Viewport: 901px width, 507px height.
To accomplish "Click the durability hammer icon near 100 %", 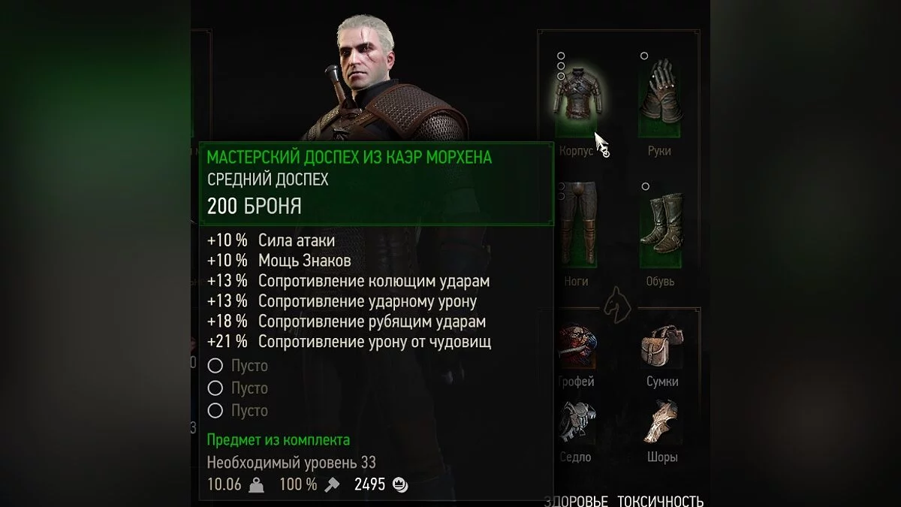I will point(331,485).
